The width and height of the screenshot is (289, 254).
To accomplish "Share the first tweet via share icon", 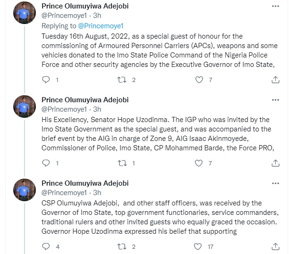I will [275, 80].
